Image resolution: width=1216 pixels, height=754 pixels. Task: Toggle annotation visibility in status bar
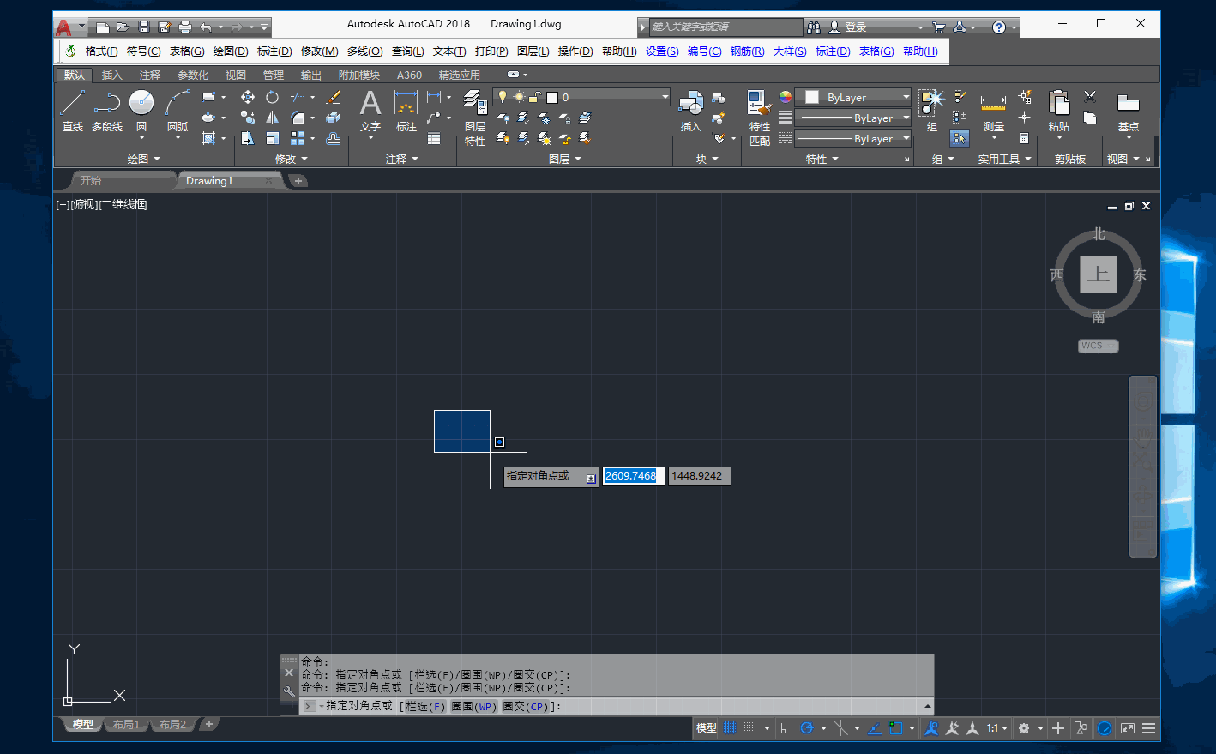coord(931,728)
